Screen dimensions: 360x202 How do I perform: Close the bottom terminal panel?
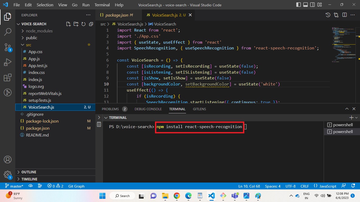[x=354, y=109]
